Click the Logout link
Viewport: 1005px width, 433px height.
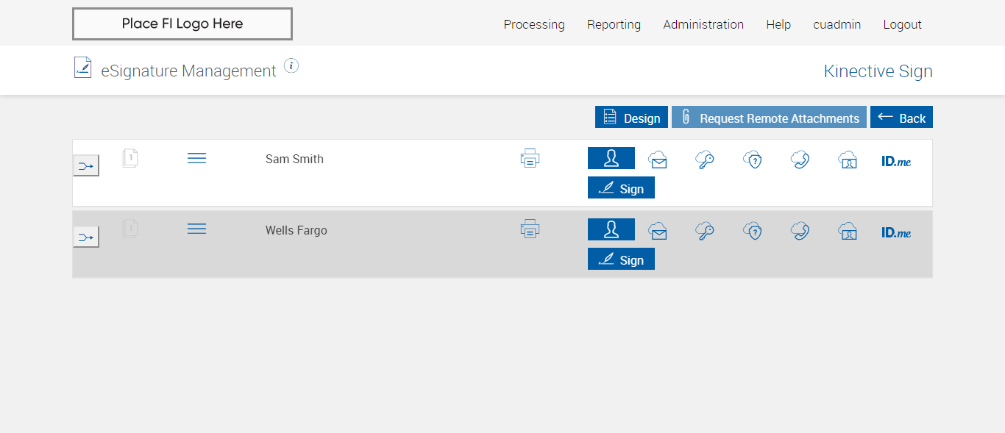coord(902,24)
